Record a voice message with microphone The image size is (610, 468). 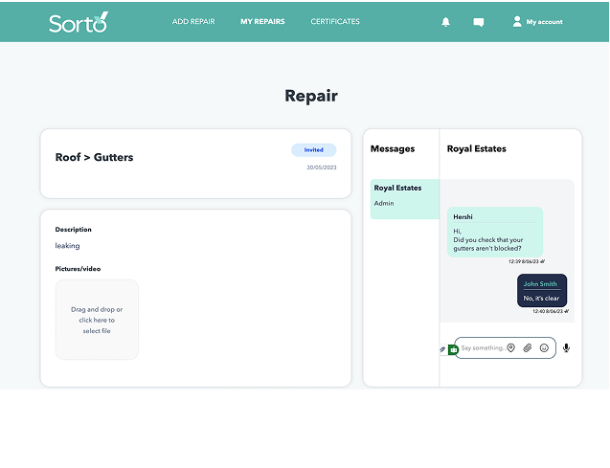(x=566, y=348)
